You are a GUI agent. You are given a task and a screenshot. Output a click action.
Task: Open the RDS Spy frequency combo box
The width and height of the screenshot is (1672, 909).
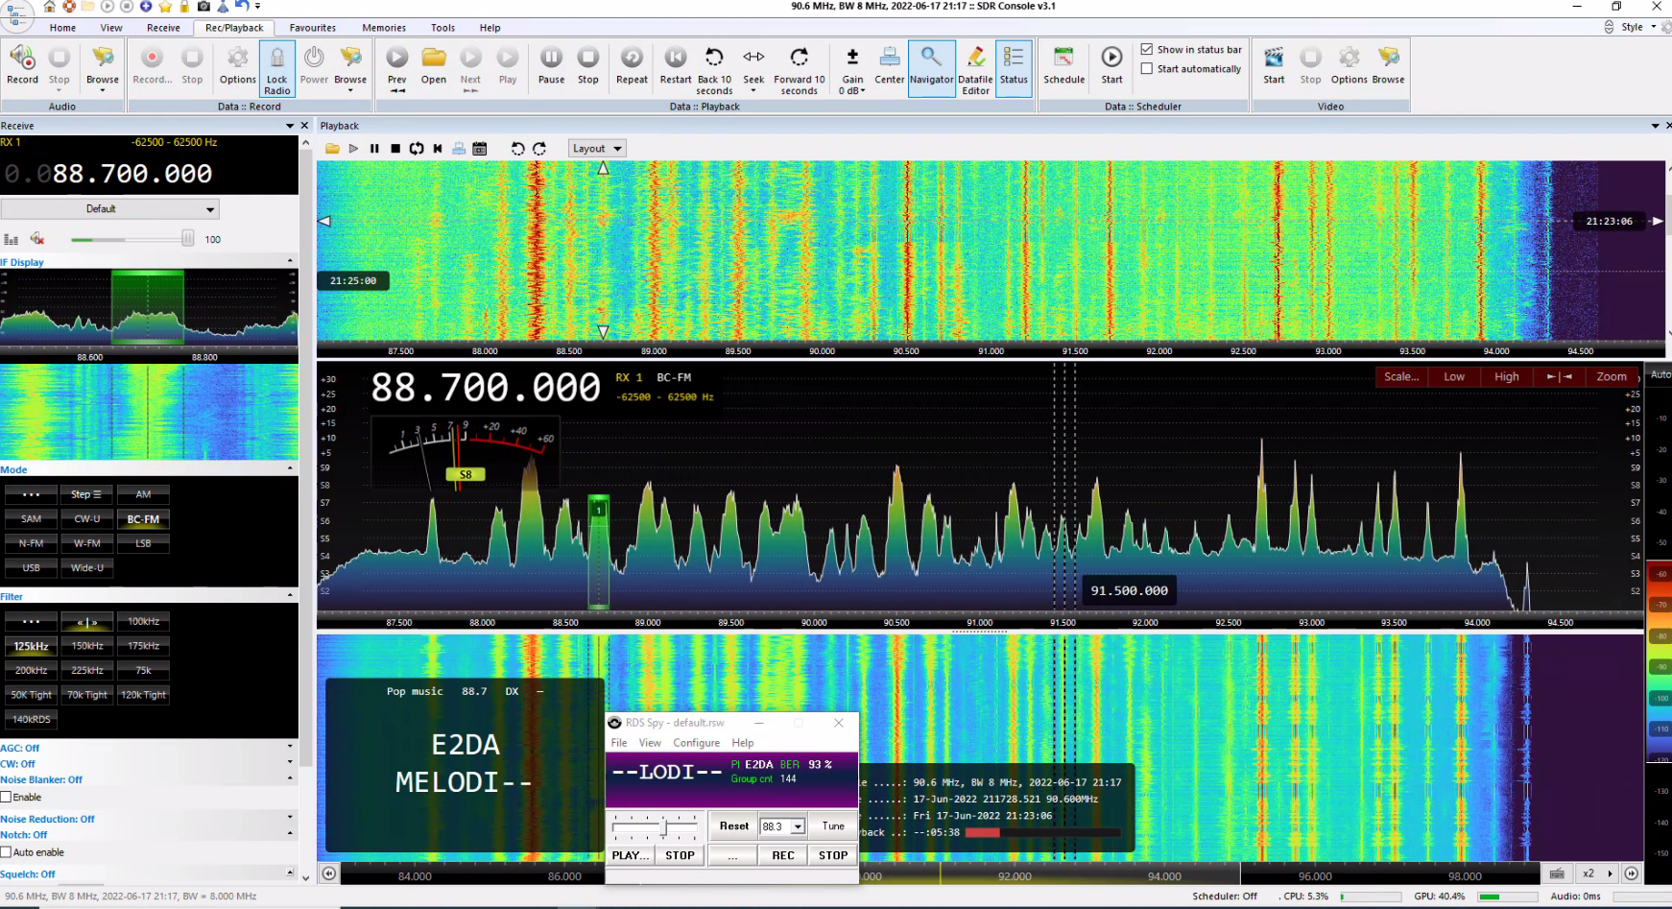pyautogui.click(x=797, y=826)
